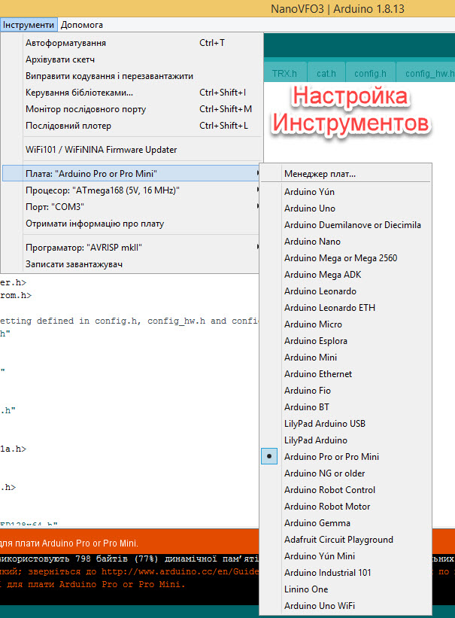Choose Архівувати скетч
The height and width of the screenshot is (618, 455).
tap(60, 59)
